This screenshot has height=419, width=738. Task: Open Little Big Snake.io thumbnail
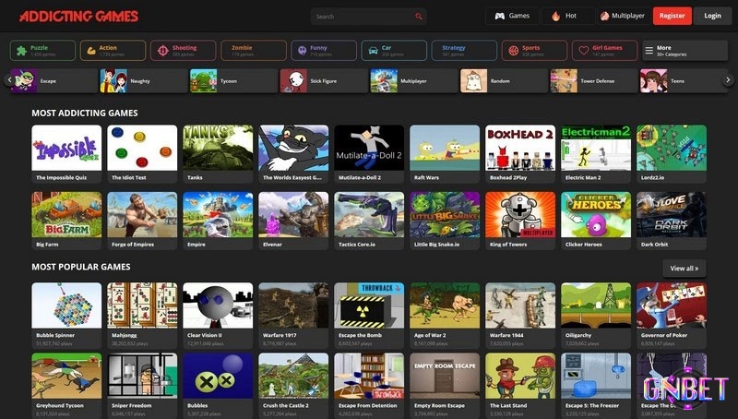point(445,215)
